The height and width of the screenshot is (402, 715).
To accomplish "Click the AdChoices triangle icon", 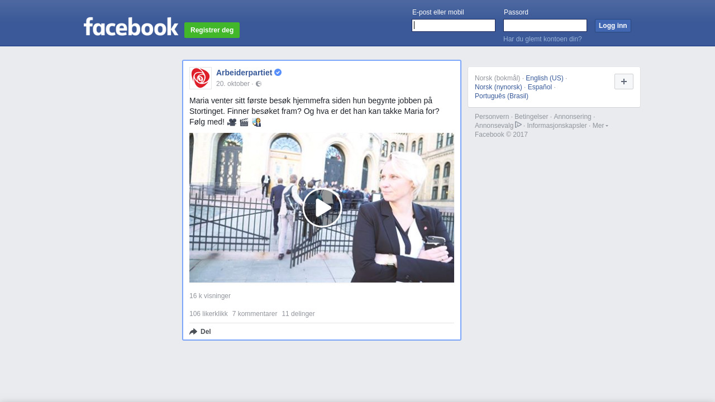I will pyautogui.click(x=518, y=125).
